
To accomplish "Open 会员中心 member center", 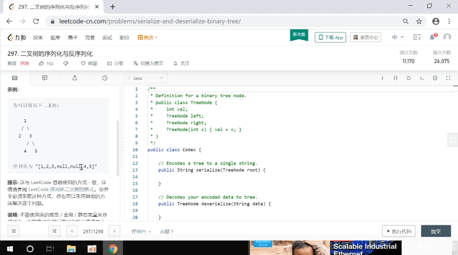I will [x=366, y=37].
